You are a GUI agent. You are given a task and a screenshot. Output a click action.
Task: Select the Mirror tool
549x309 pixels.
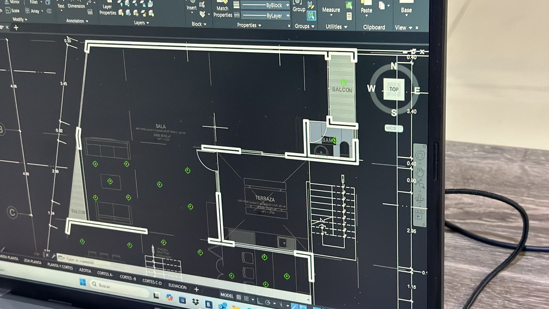pyautogui.click(x=12, y=2)
